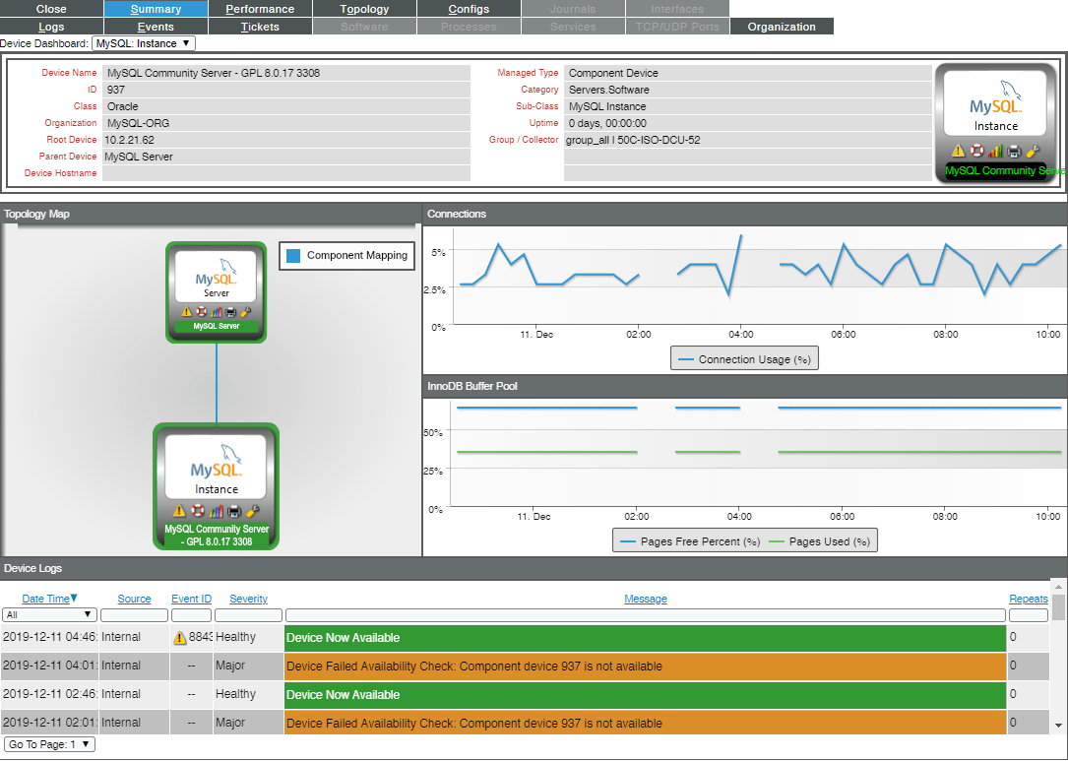Click blue Component Mapping legend swatch
1068x761 pixels.
293,256
